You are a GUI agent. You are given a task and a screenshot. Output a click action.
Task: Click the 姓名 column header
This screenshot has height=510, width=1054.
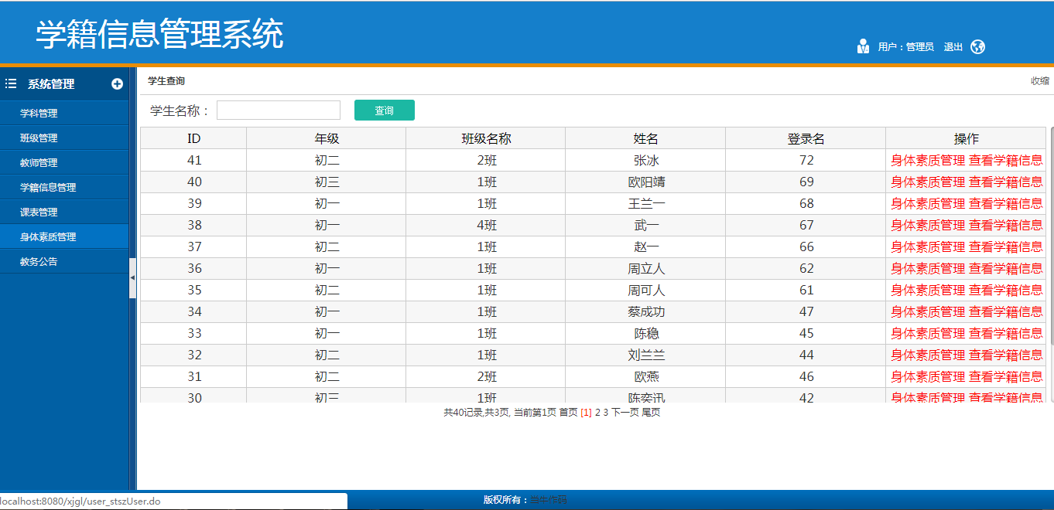[645, 139]
